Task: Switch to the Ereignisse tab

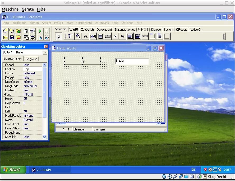Action: click(31, 59)
